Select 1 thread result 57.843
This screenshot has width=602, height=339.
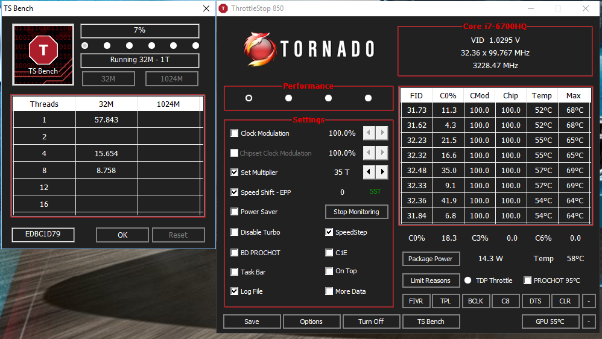point(106,120)
